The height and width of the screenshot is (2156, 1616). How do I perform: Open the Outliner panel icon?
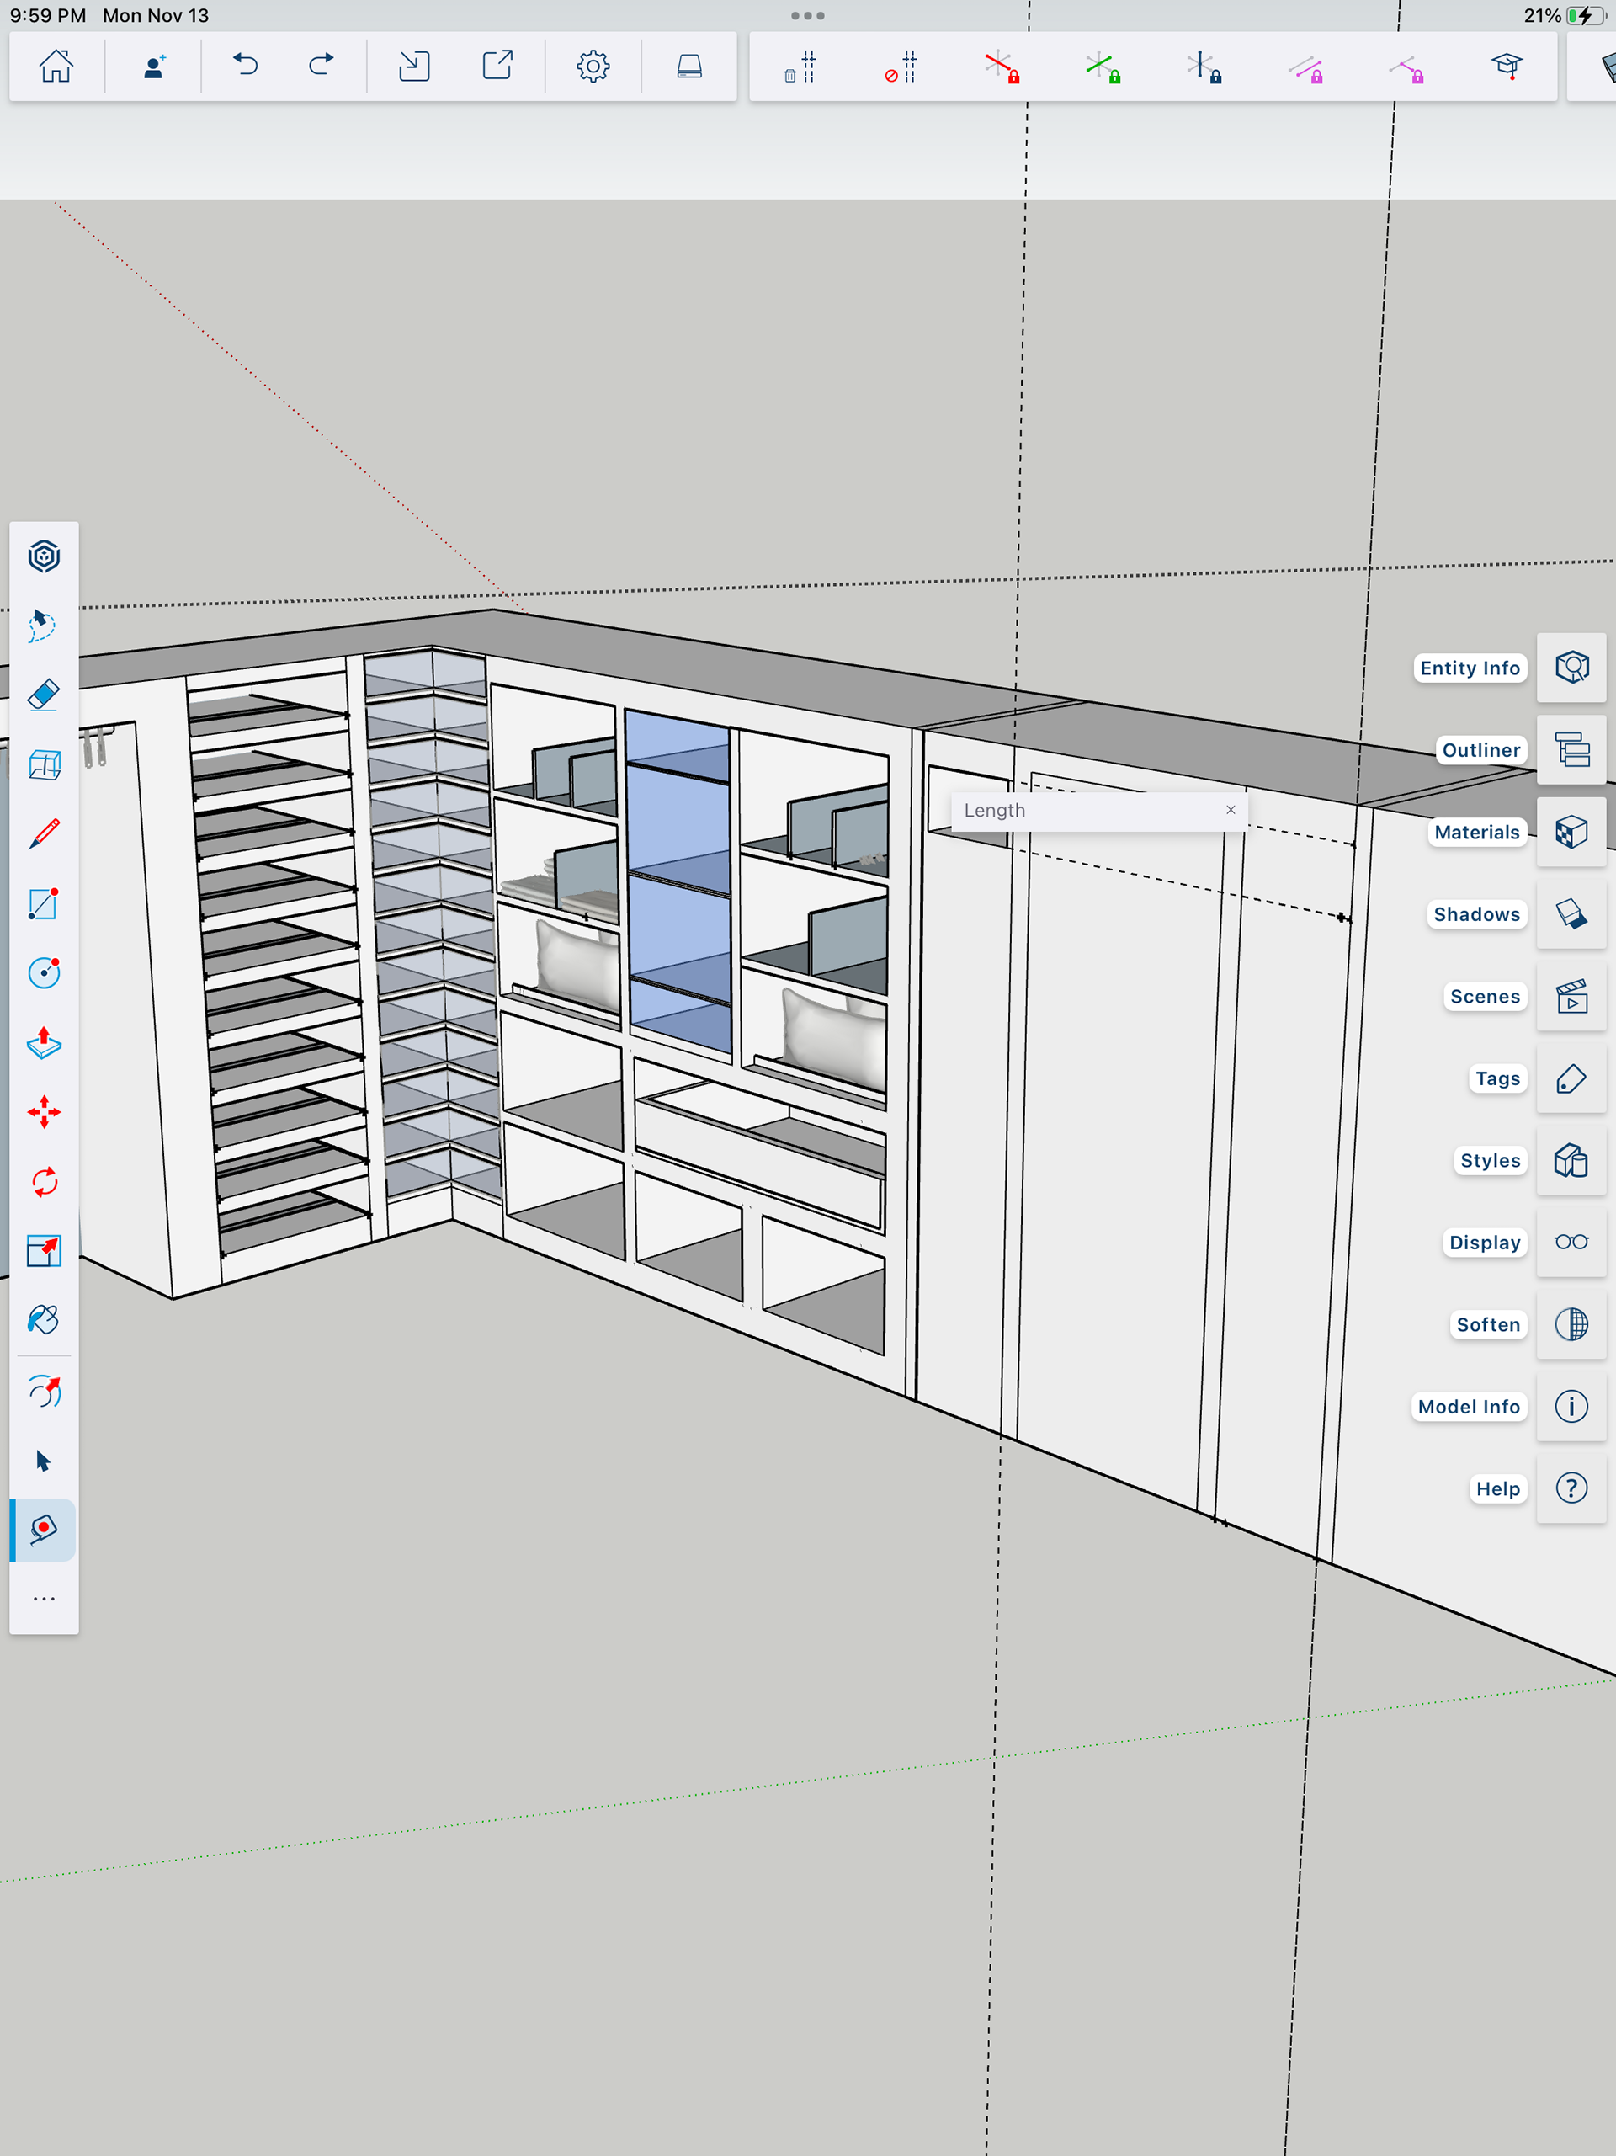[1571, 749]
